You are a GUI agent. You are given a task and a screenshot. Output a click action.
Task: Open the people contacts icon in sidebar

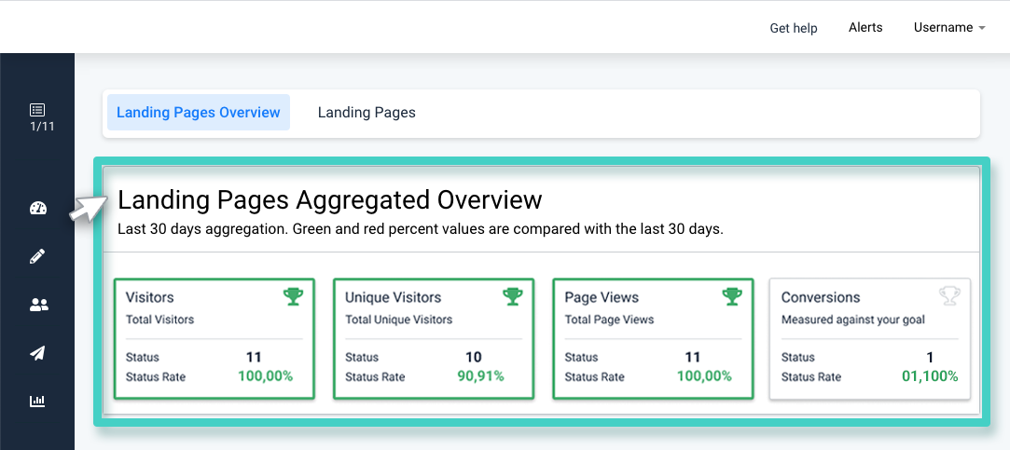click(38, 306)
